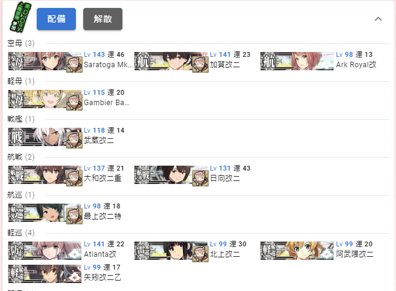The height and width of the screenshot is (291, 396).
Task: Click the repair fairy badge on 日向改二
Action: 200,178
